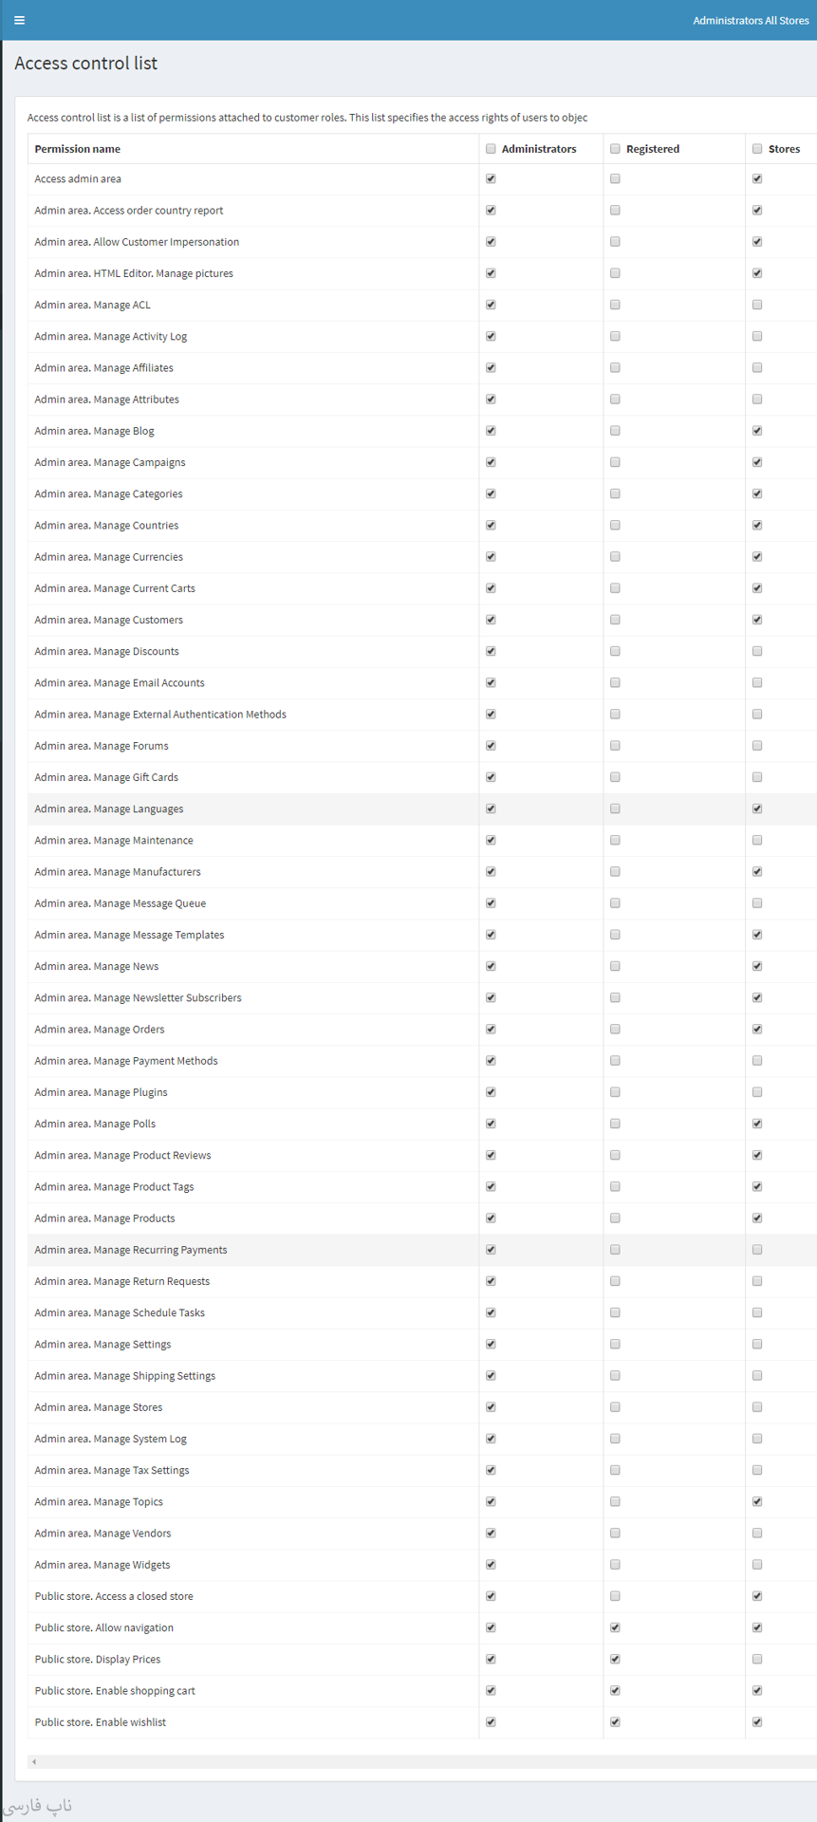Enable Stores for Manage Discounts
The height and width of the screenshot is (1822, 817).
click(x=757, y=651)
